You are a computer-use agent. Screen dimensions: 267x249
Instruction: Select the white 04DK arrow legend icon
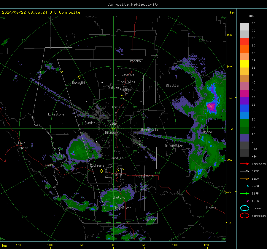[244, 171]
